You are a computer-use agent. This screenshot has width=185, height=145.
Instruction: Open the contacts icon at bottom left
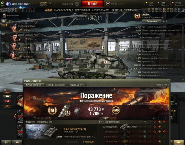[6, 142]
